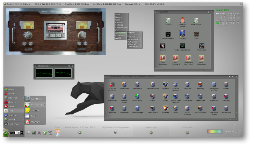Click the Shut Down button

point(14,124)
